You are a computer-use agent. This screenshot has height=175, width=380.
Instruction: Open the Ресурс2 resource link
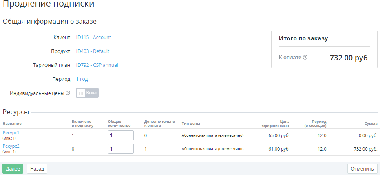(x=11, y=146)
